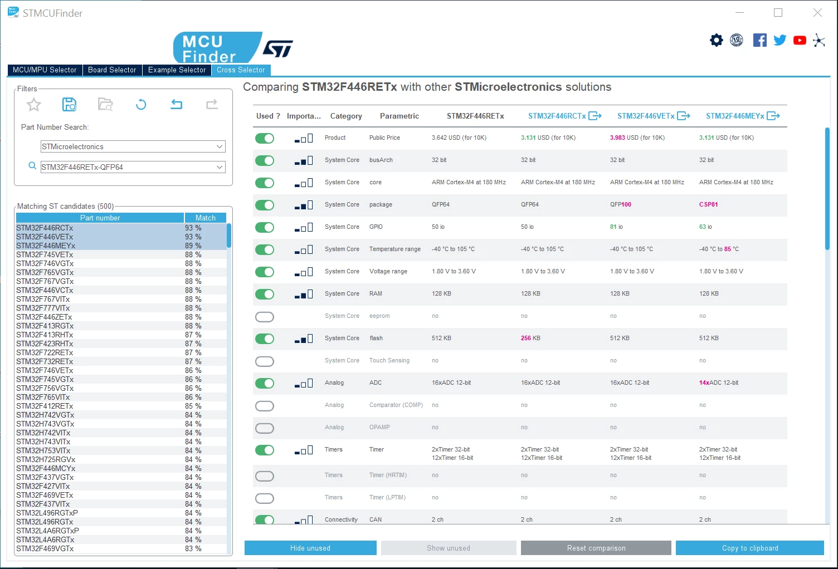Screen dimensions: 838x569
Task: Sort candidates by Match header
Action: [x=206, y=218]
